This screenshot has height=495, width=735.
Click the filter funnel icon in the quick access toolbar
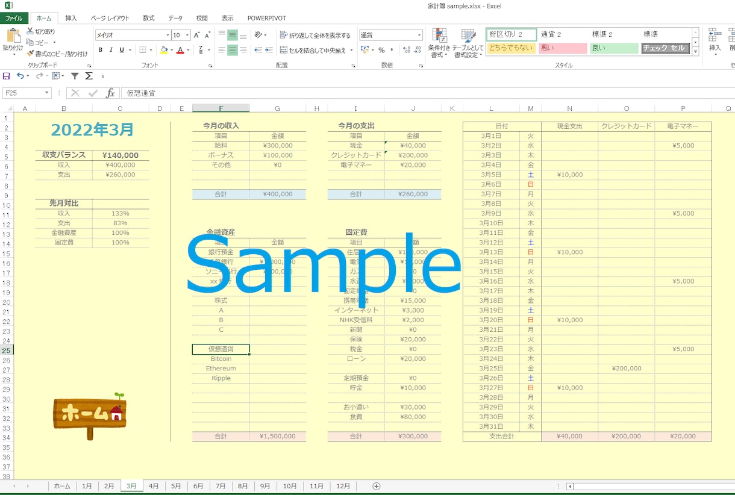pos(75,76)
